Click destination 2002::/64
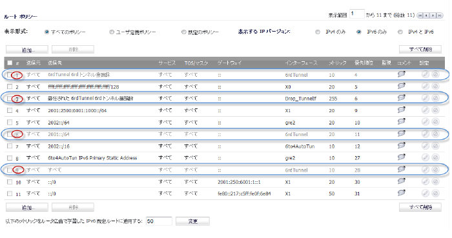Image resolution: width=452 pixels, height=238 pixels. point(59,123)
